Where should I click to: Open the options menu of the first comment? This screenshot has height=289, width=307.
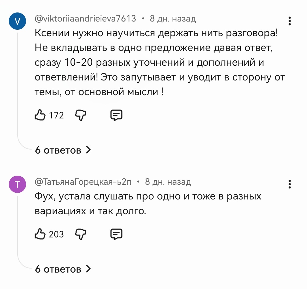(x=289, y=22)
